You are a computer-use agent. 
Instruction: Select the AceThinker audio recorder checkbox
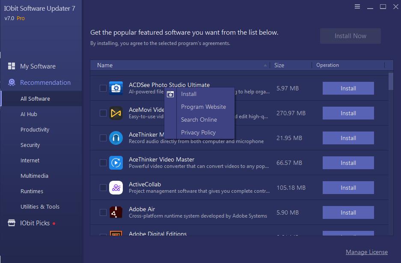pyautogui.click(x=103, y=138)
